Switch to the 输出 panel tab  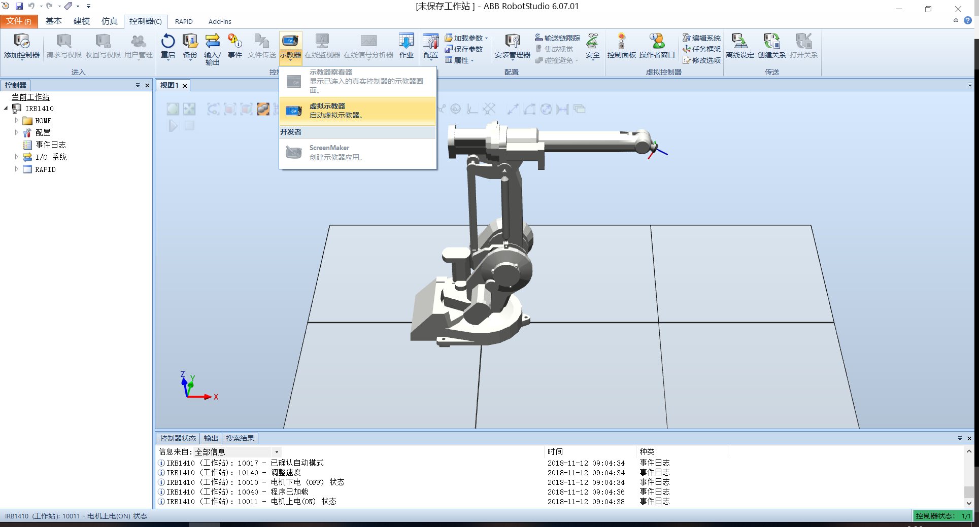211,438
